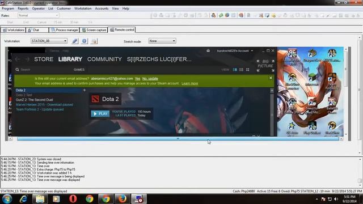This screenshot has height=204, width=363.
Task: Click the green money icon in the toolbar
Action: (x=221, y=15)
